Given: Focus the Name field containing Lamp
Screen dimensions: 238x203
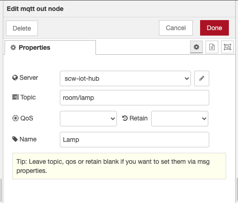Looking at the screenshot, I should tap(134, 140).
